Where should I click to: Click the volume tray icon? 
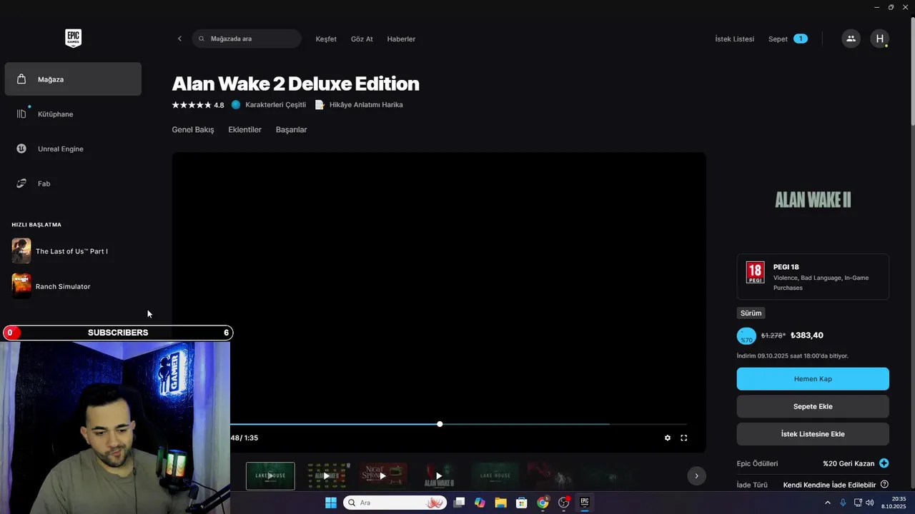coord(870,503)
